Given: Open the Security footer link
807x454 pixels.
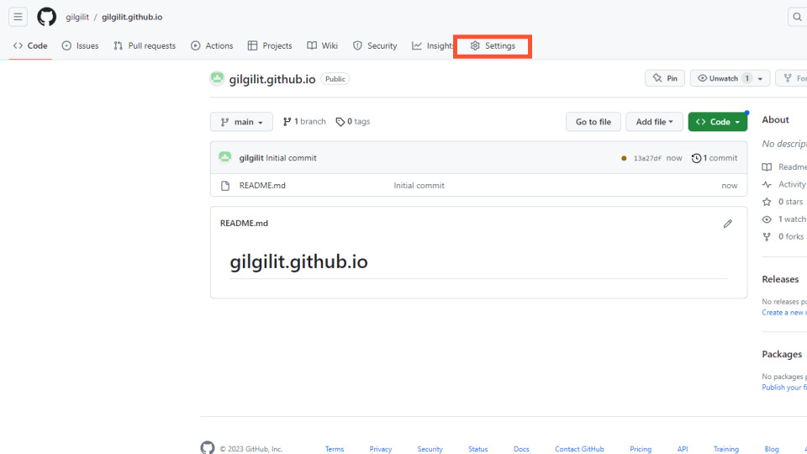Looking at the screenshot, I should pyautogui.click(x=430, y=449).
